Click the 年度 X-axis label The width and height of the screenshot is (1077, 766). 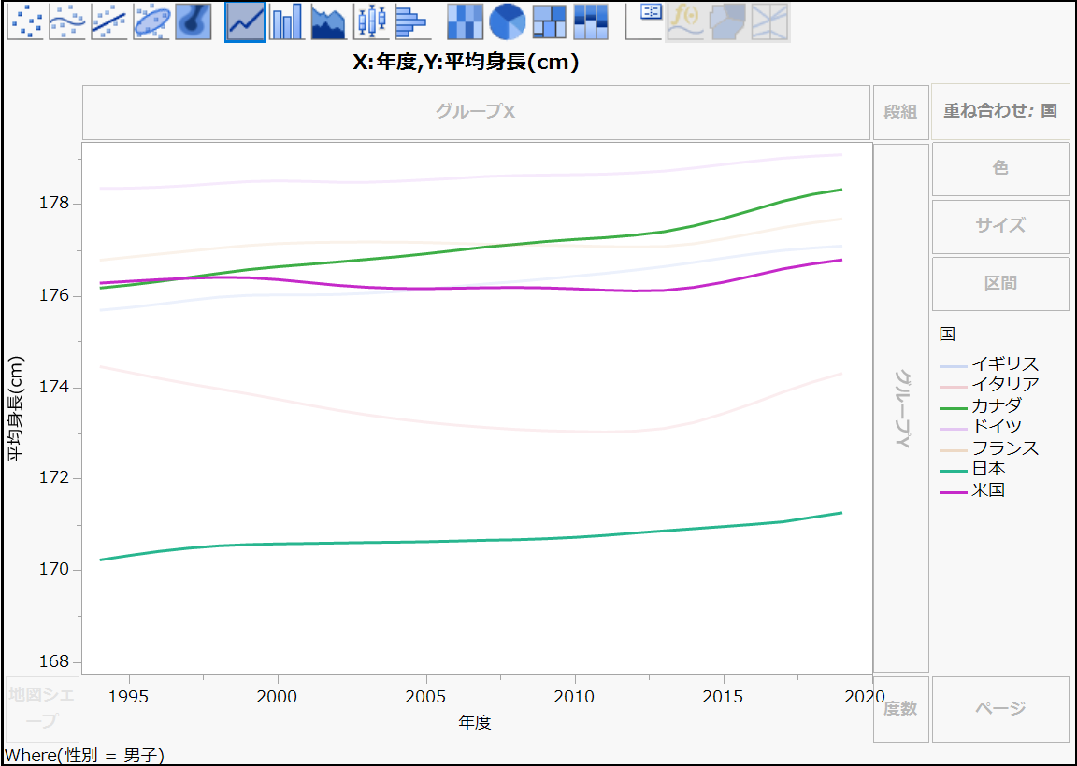[x=475, y=722]
